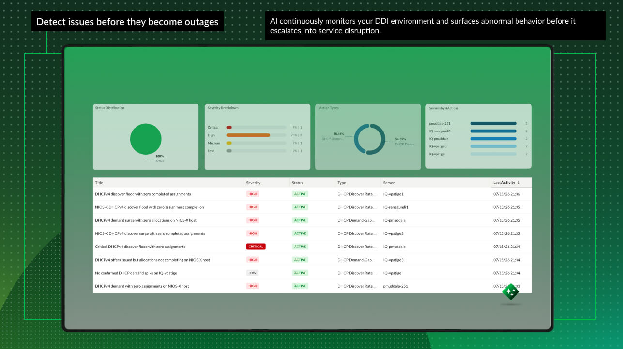This screenshot has height=349, width=623.
Task: Open 'Critical DHCPv4 discover flood with zero assignments'
Action: 140,247
